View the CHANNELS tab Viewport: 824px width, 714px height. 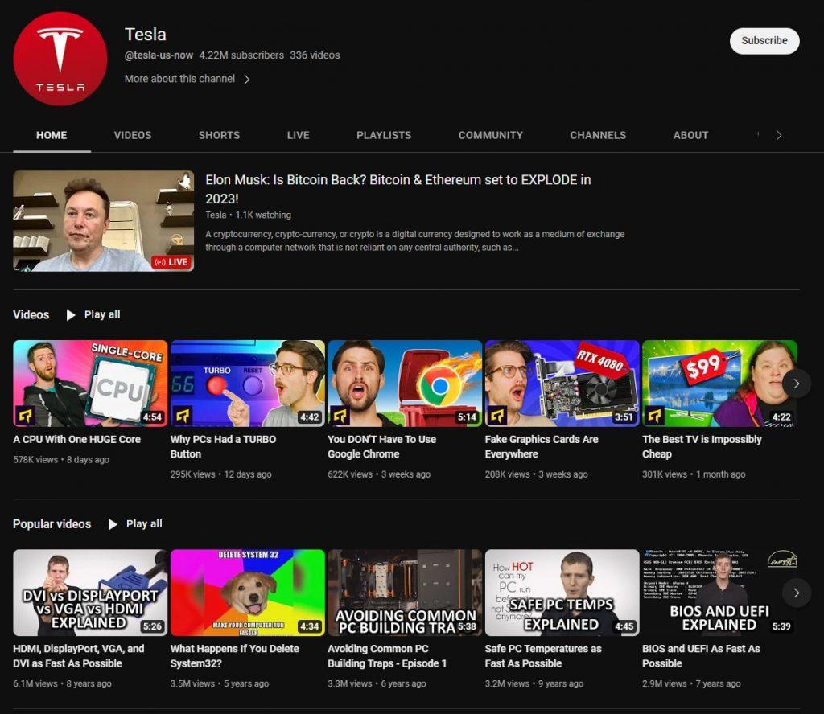coord(598,135)
